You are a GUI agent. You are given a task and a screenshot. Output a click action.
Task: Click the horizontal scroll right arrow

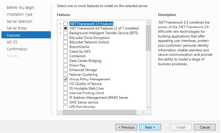point(143,112)
